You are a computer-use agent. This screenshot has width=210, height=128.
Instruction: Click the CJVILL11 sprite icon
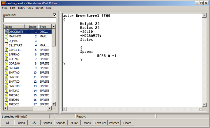pos(6,50)
